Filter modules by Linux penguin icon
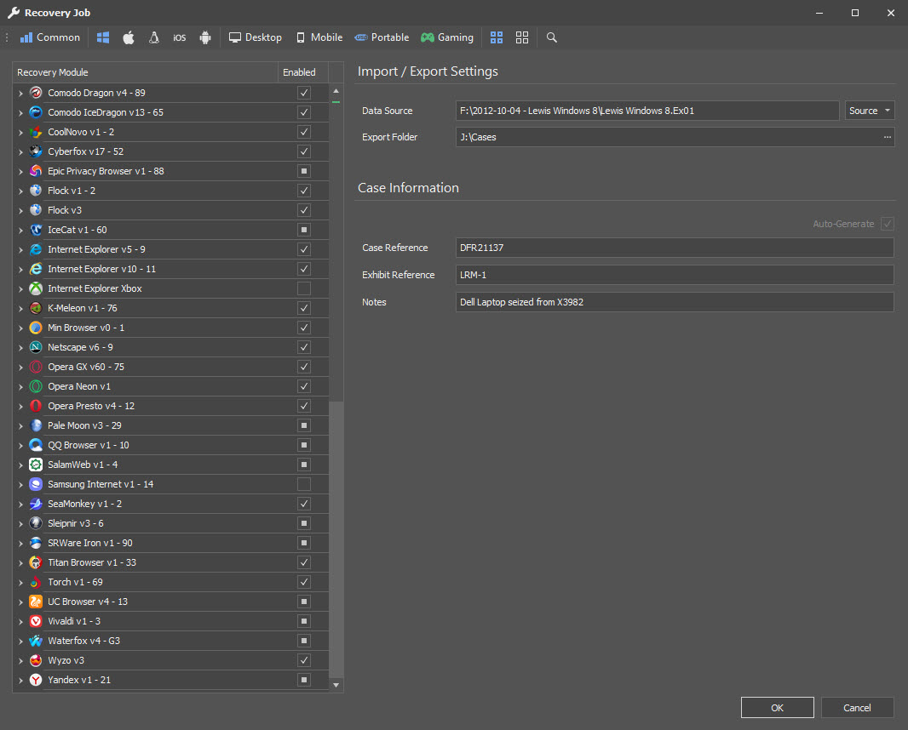 tap(154, 37)
